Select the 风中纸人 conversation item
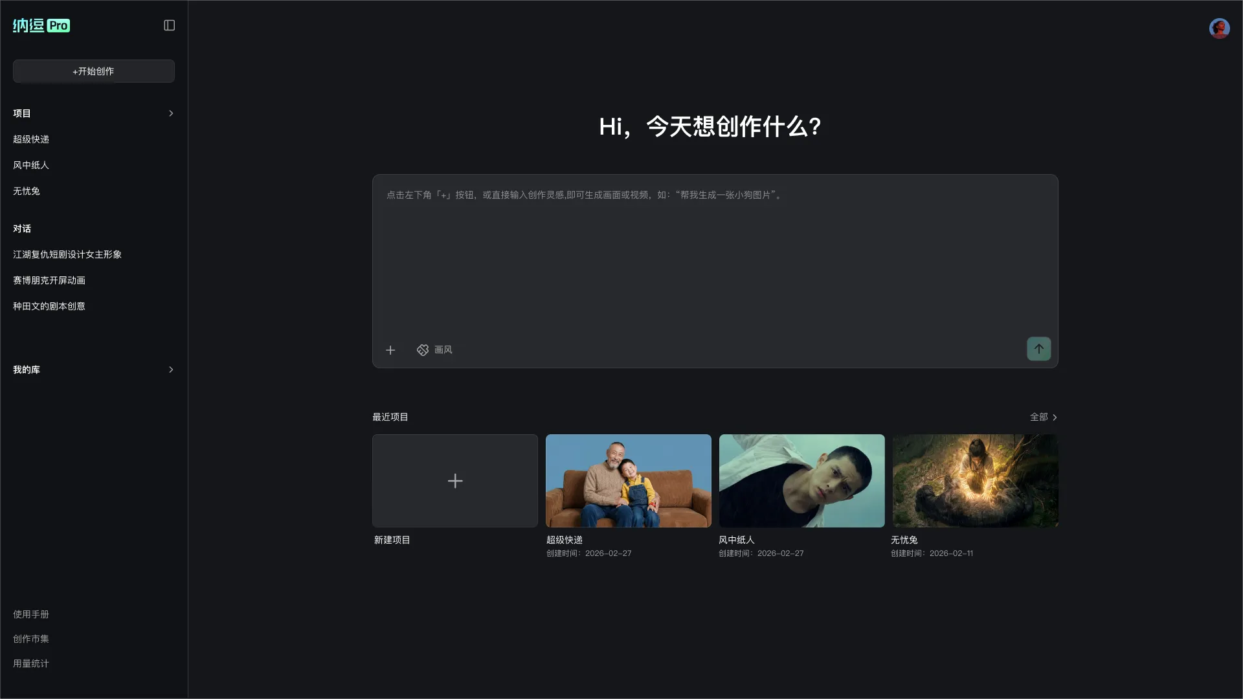The width and height of the screenshot is (1243, 699). pyautogui.click(x=30, y=165)
